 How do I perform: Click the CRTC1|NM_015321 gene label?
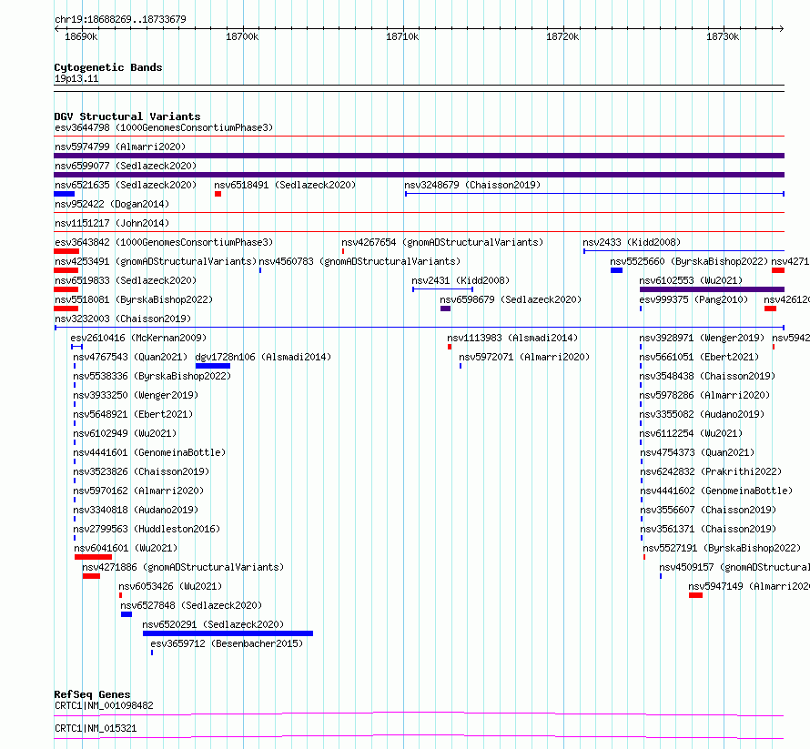click(x=96, y=728)
